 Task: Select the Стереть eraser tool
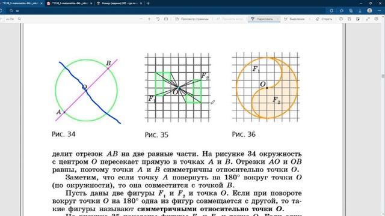click(x=324, y=19)
